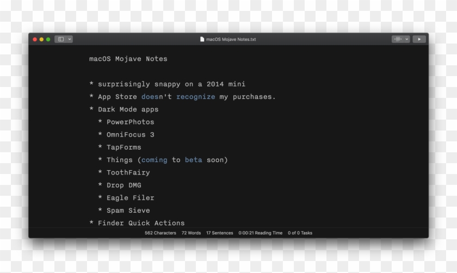
Task: Click the 72 Words statistic
Action: 191,233
